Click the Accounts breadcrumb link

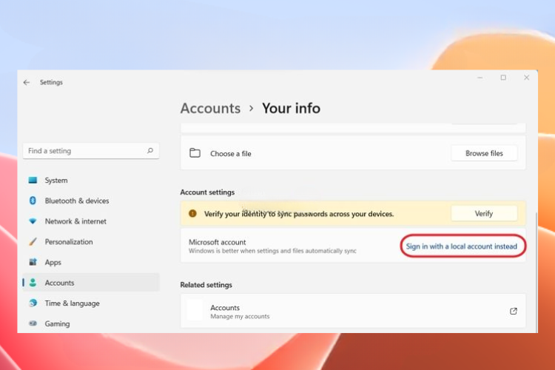(210, 108)
